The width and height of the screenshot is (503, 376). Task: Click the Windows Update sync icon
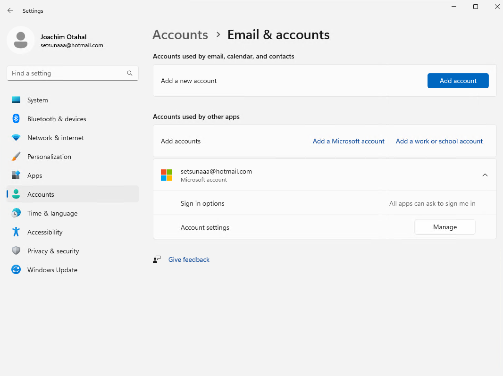[x=16, y=269]
